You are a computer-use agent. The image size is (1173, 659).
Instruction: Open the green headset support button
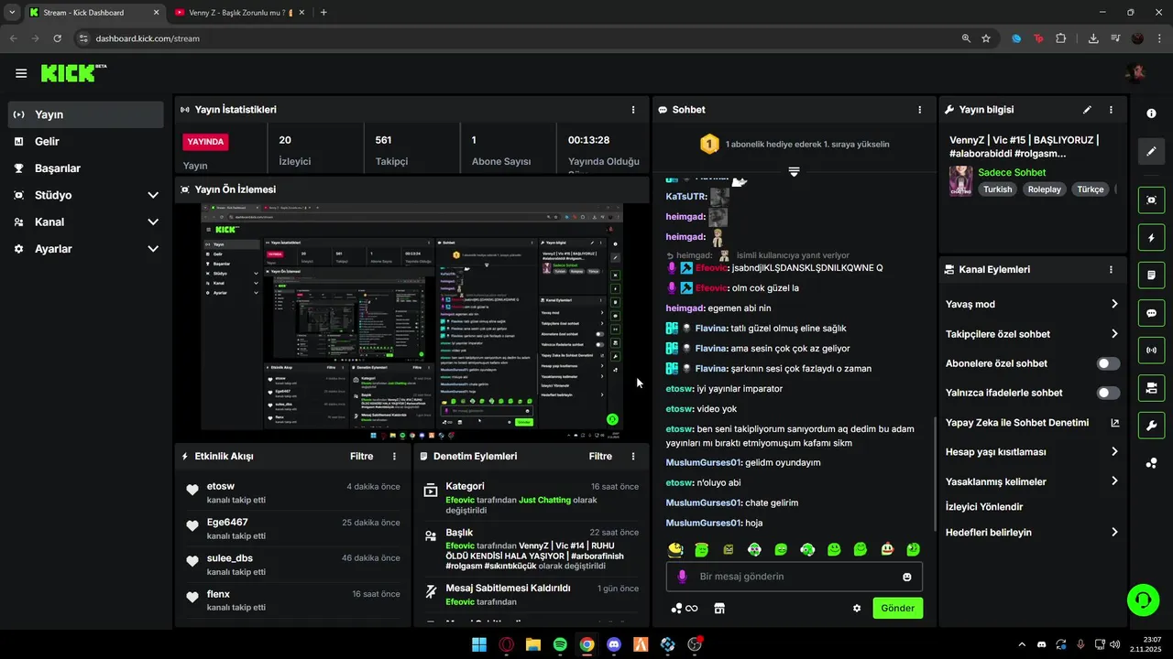point(1143,600)
